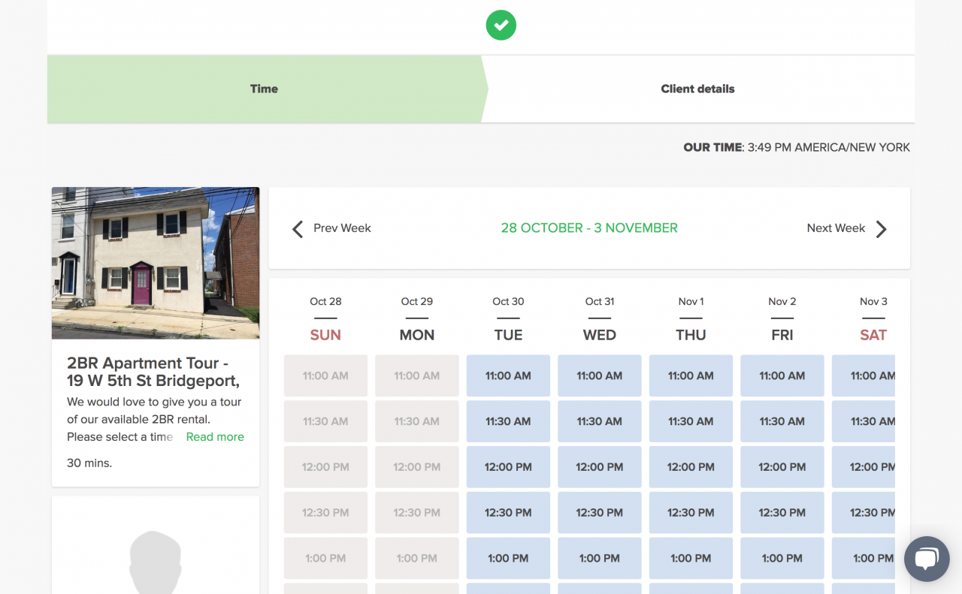The image size is (962, 594).
Task: Open the chat widget bubble icon
Action: tap(927, 559)
